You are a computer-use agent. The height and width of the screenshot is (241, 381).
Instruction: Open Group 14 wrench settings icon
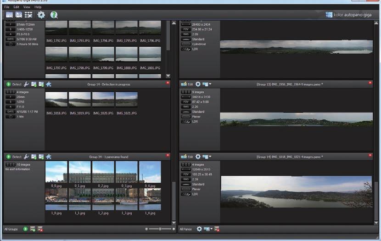[26, 84]
